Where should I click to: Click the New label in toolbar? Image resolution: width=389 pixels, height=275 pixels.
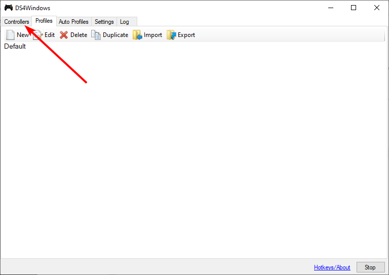[23, 35]
